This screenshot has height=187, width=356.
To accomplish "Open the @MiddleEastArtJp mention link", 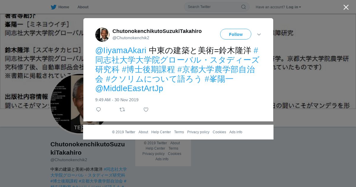I will pos(129,88).
